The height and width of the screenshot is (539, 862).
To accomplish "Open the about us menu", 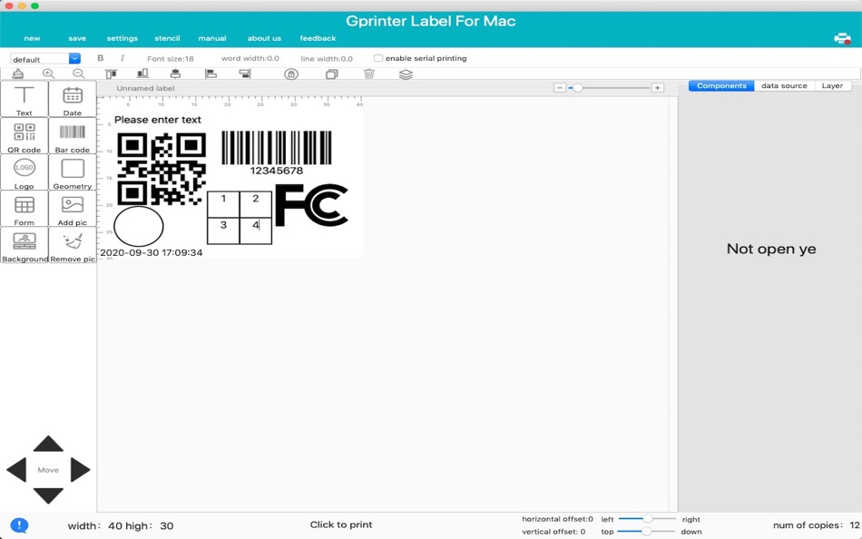I will [264, 38].
